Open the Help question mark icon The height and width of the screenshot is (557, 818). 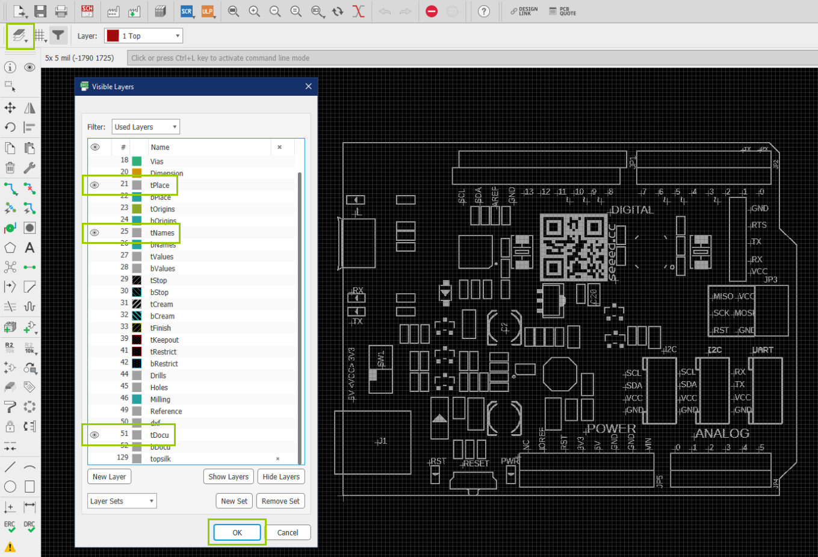(484, 11)
